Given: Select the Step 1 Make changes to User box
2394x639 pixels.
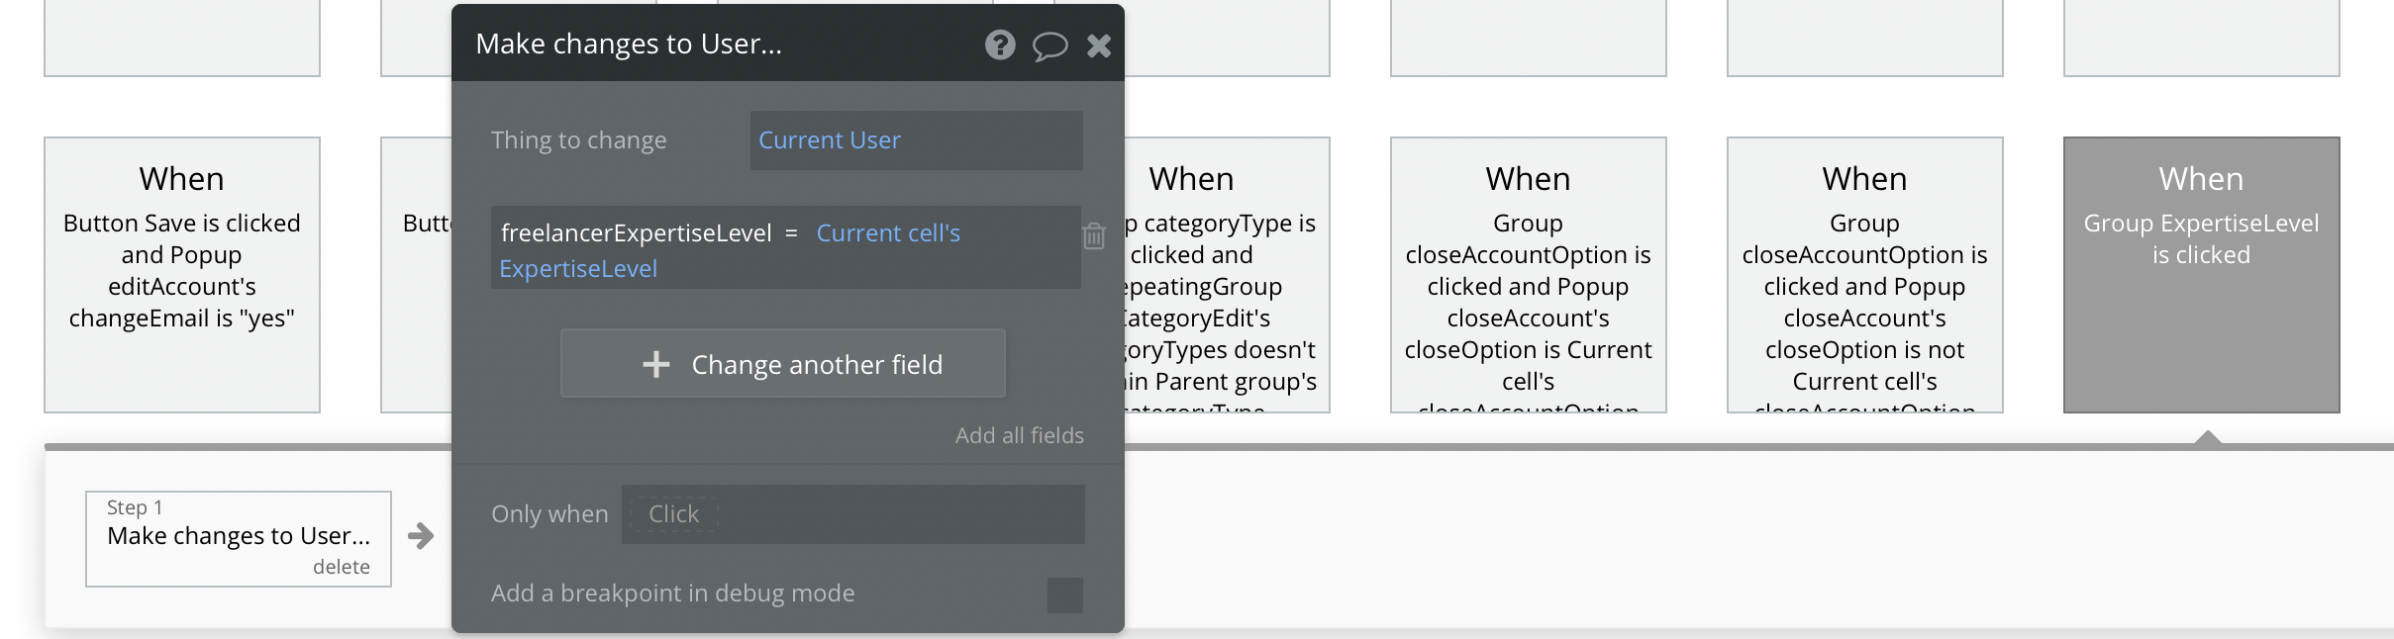Looking at the screenshot, I should pos(238,535).
